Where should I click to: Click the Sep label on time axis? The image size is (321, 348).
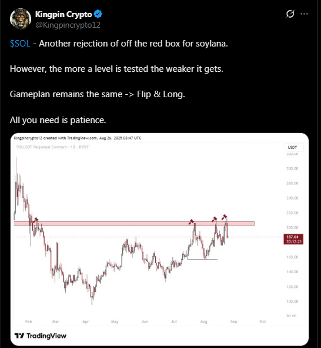coord(233,322)
